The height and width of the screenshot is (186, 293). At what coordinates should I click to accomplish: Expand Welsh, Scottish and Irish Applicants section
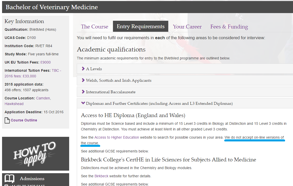(x=185, y=80)
